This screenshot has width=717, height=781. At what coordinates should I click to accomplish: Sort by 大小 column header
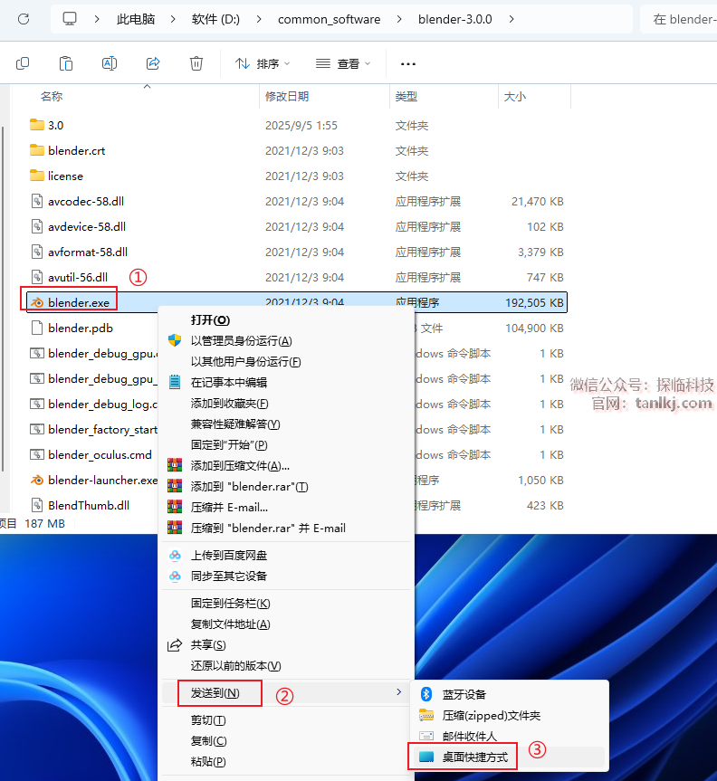click(x=515, y=96)
